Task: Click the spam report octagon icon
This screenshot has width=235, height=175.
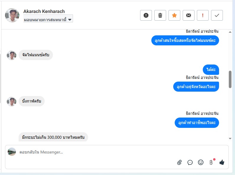Action: pyautogui.click(x=146, y=15)
